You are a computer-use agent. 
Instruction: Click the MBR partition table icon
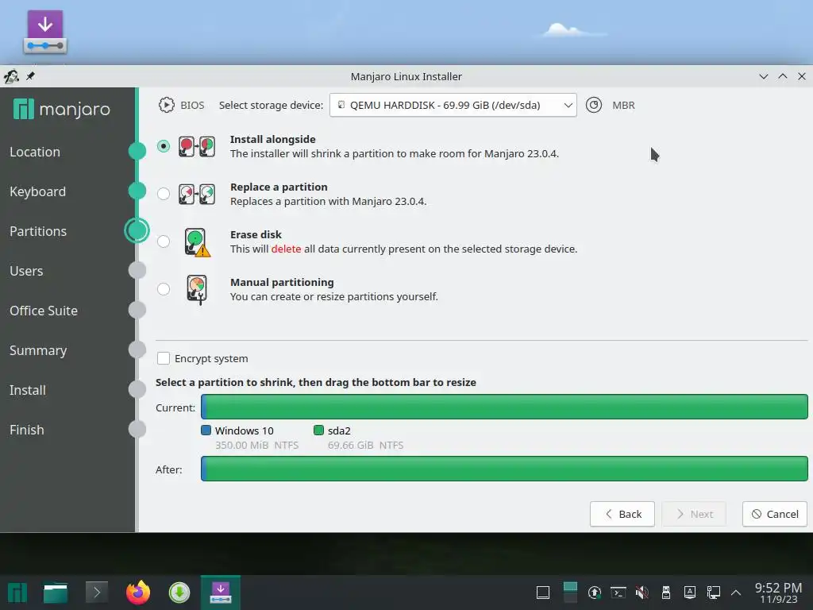coord(594,105)
